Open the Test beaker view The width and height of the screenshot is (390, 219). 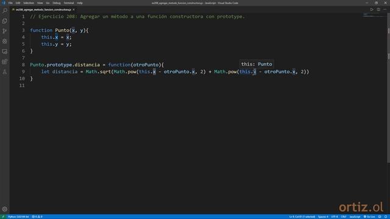point(5,72)
